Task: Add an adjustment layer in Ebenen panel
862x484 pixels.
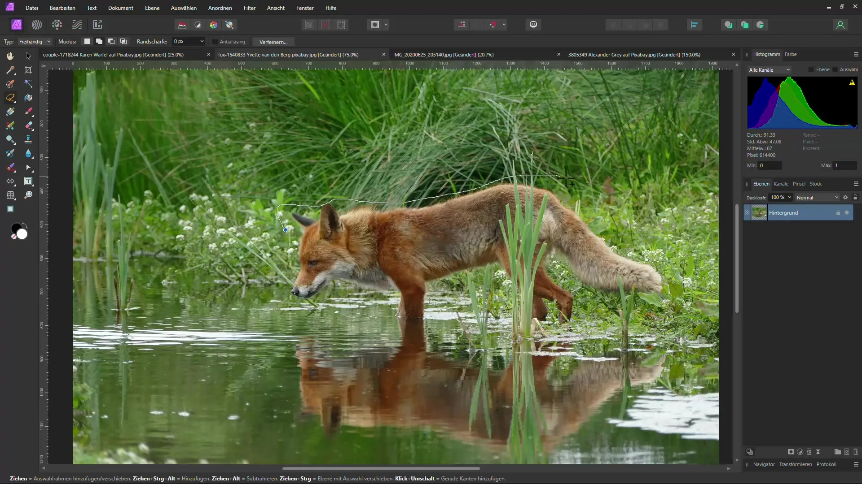Action: click(800, 452)
